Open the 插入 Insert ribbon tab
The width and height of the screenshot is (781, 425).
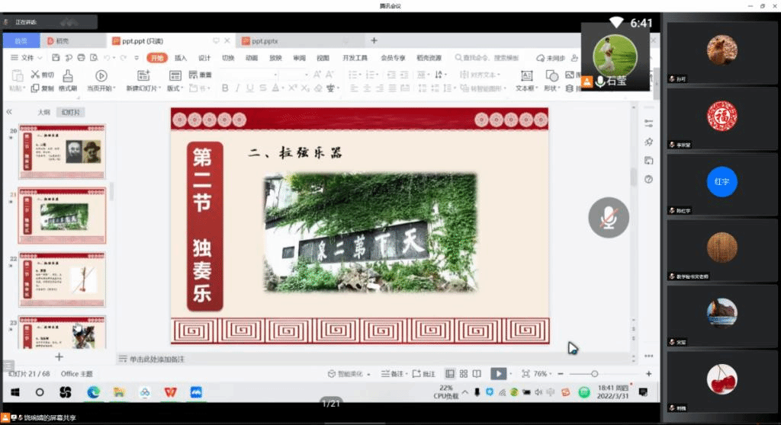181,58
